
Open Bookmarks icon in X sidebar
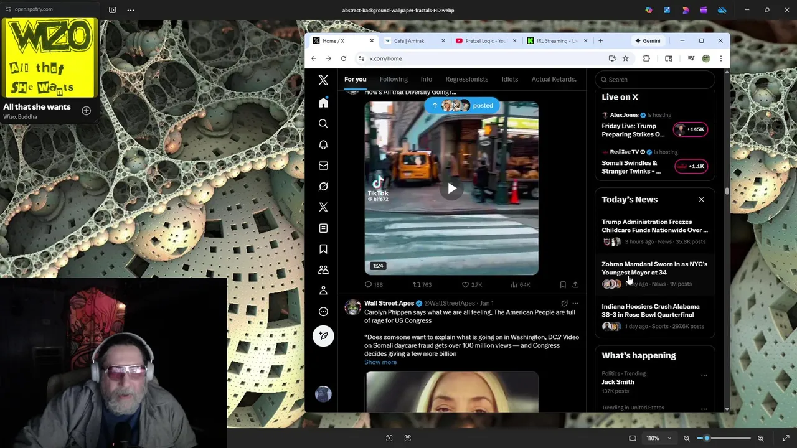pos(323,249)
